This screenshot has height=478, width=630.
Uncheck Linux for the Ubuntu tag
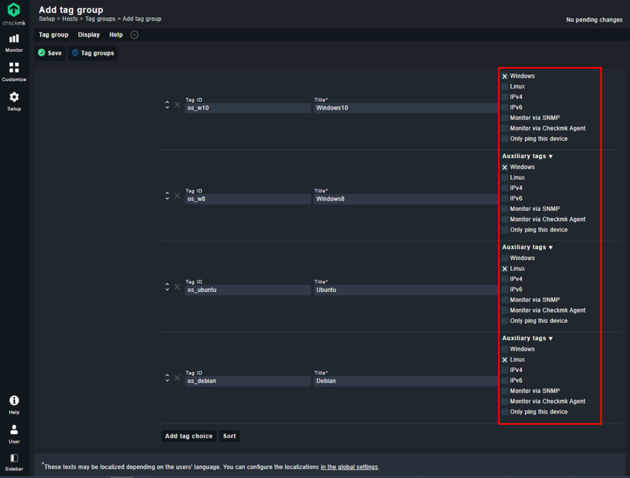click(x=504, y=269)
